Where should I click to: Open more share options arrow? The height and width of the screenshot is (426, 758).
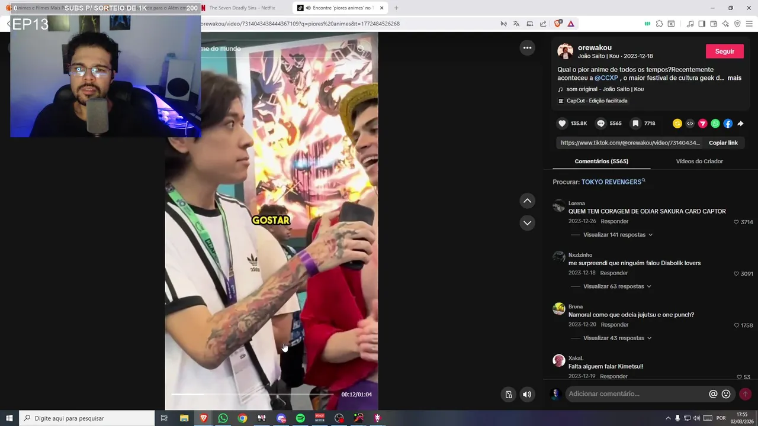click(x=740, y=124)
